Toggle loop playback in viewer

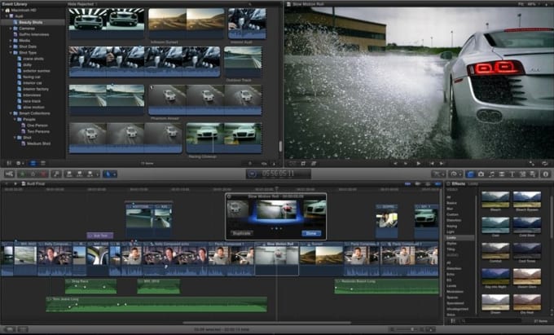click(544, 163)
